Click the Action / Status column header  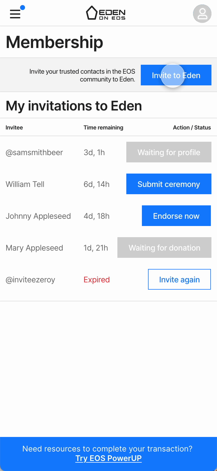point(192,128)
